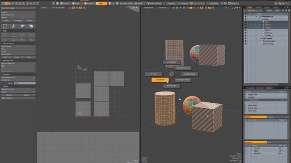This screenshot has height=163, width=291.
Task: Choose Texel Density in pie menu
Action: click(171, 86)
